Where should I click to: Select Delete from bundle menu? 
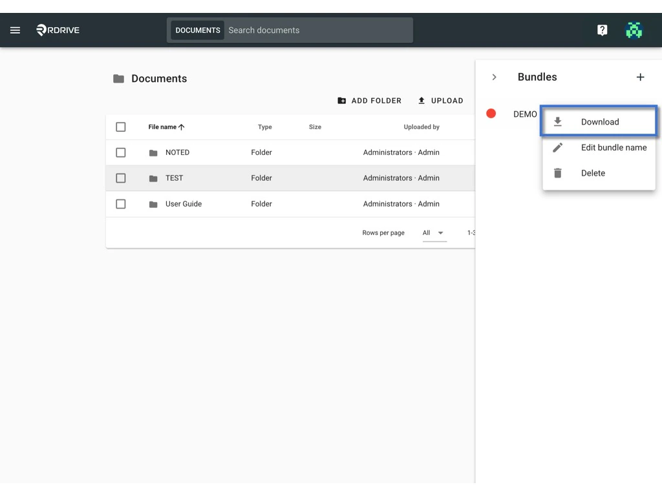point(599,173)
